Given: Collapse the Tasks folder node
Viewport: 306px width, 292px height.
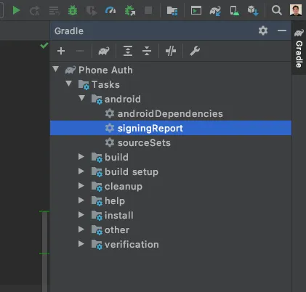Looking at the screenshot, I should pyautogui.click(x=69, y=84).
